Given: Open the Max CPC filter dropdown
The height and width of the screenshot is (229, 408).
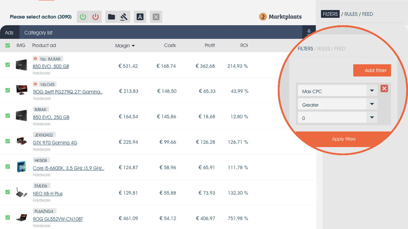Looking at the screenshot, I should pos(372,91).
